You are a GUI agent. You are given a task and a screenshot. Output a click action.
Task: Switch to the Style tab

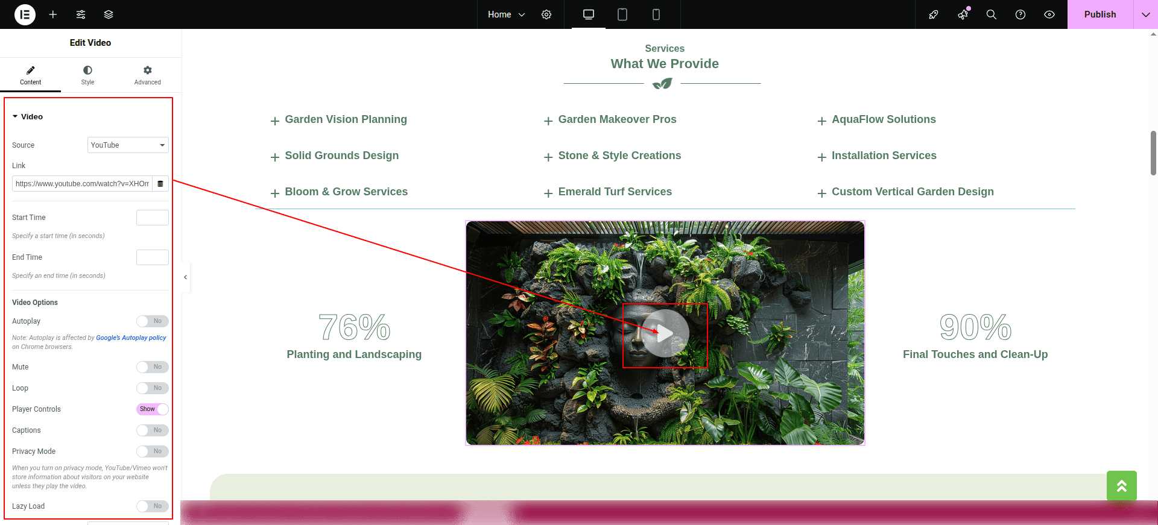(87, 75)
